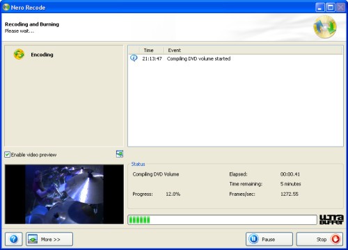
Task: Minimize the Nero Recode window
Action: click(x=320, y=8)
